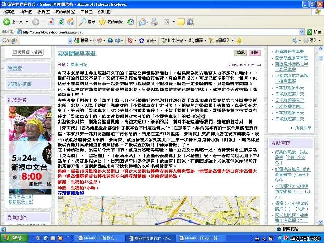Click the 所有文章 link in right sidebar

tap(303, 128)
